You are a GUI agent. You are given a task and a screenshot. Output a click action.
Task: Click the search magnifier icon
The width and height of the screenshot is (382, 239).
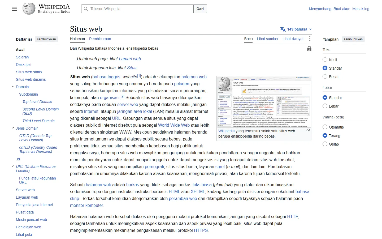tap(86, 9)
